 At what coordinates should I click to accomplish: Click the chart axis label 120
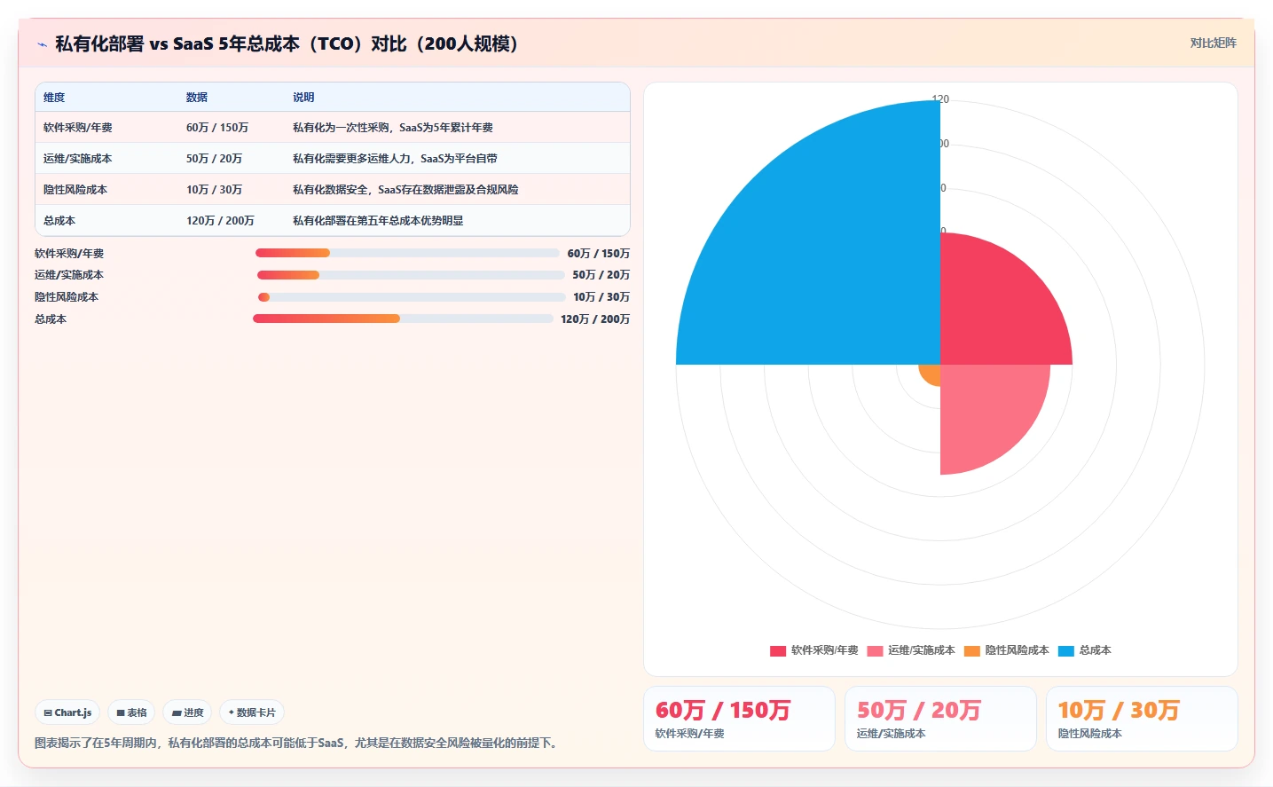[x=941, y=99]
